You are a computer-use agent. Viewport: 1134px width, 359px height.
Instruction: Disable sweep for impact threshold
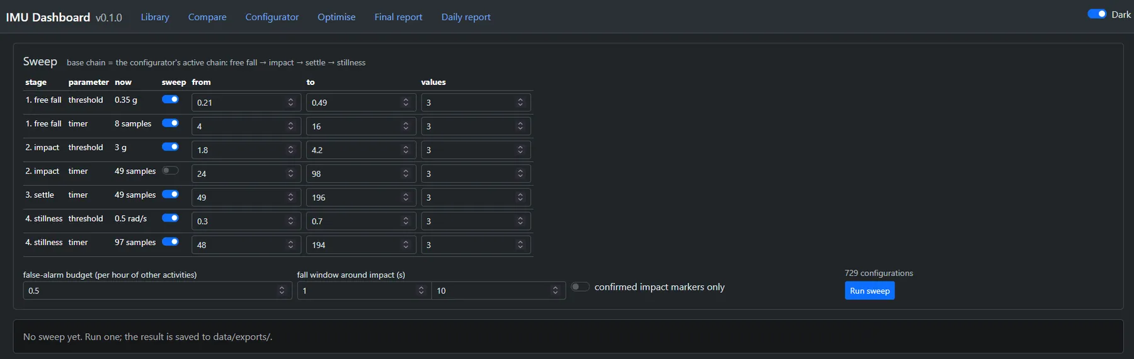pyautogui.click(x=170, y=147)
